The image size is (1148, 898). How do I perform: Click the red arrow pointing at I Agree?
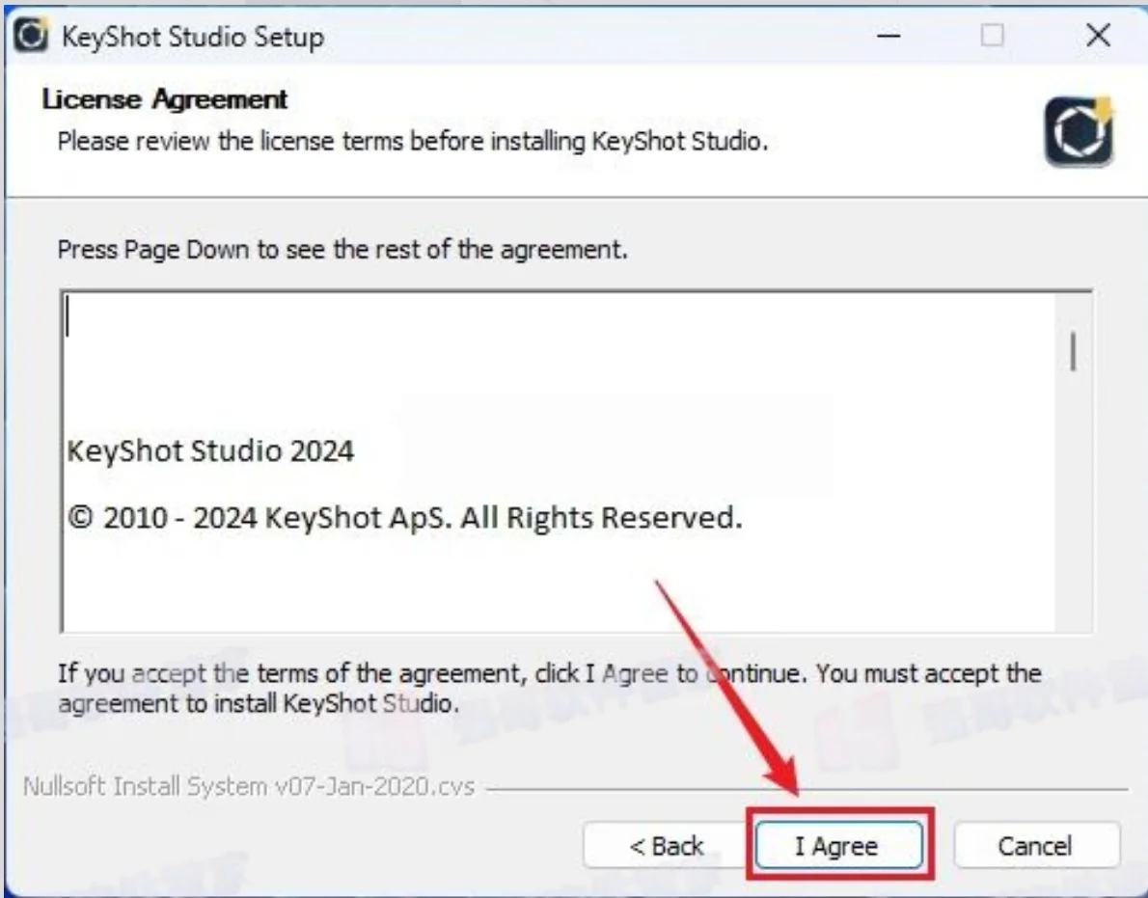tap(726, 687)
